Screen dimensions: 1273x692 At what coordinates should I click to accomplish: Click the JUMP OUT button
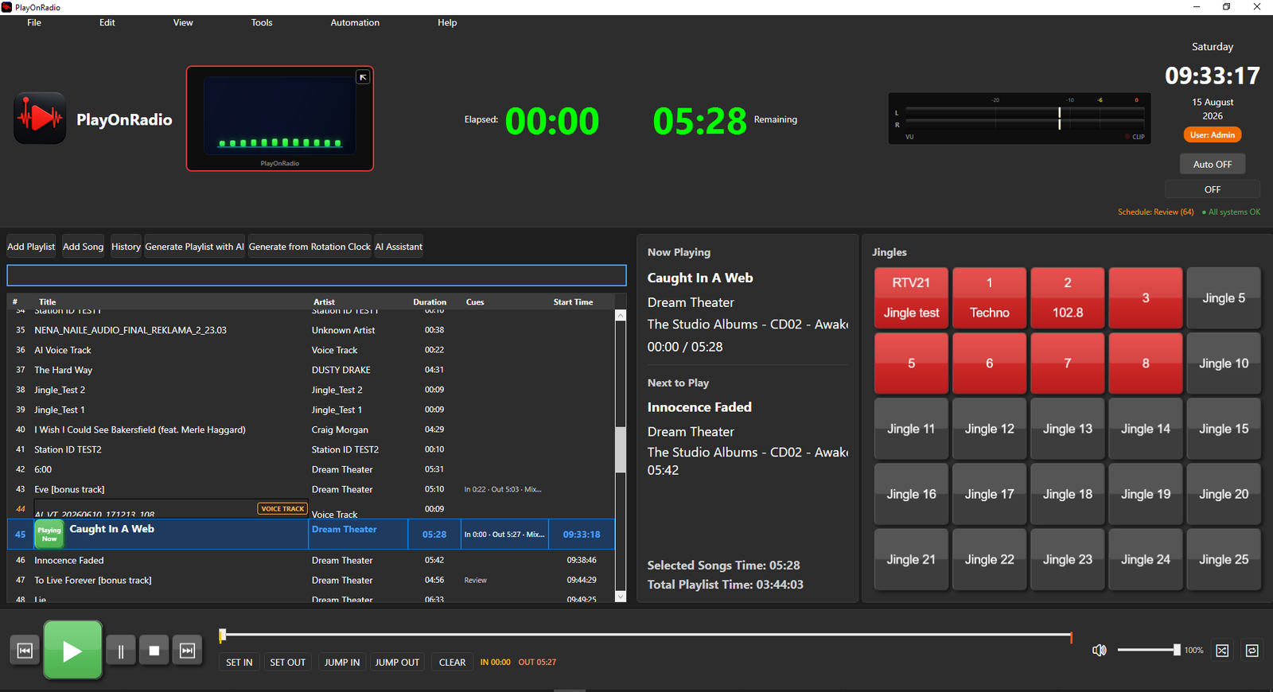coord(397,662)
